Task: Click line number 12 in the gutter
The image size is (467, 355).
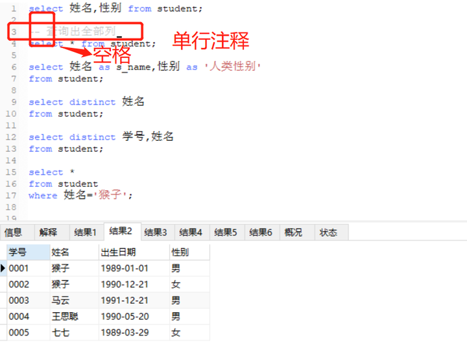Action: [x=11, y=137]
